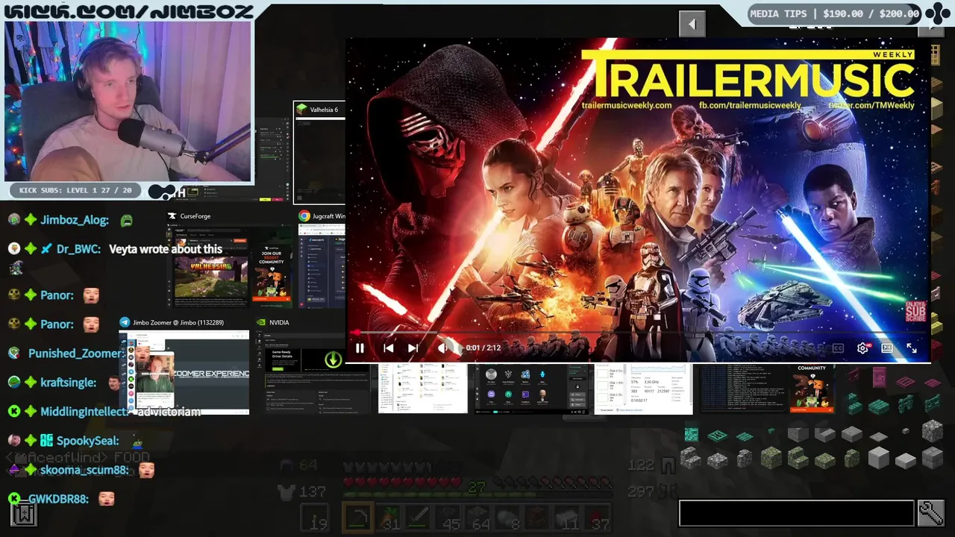Image resolution: width=955 pixels, height=537 pixels.
Task: Seek on the red video progress bar
Action: click(638, 333)
